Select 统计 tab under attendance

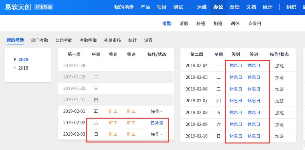pyautogui.click(x=132, y=41)
